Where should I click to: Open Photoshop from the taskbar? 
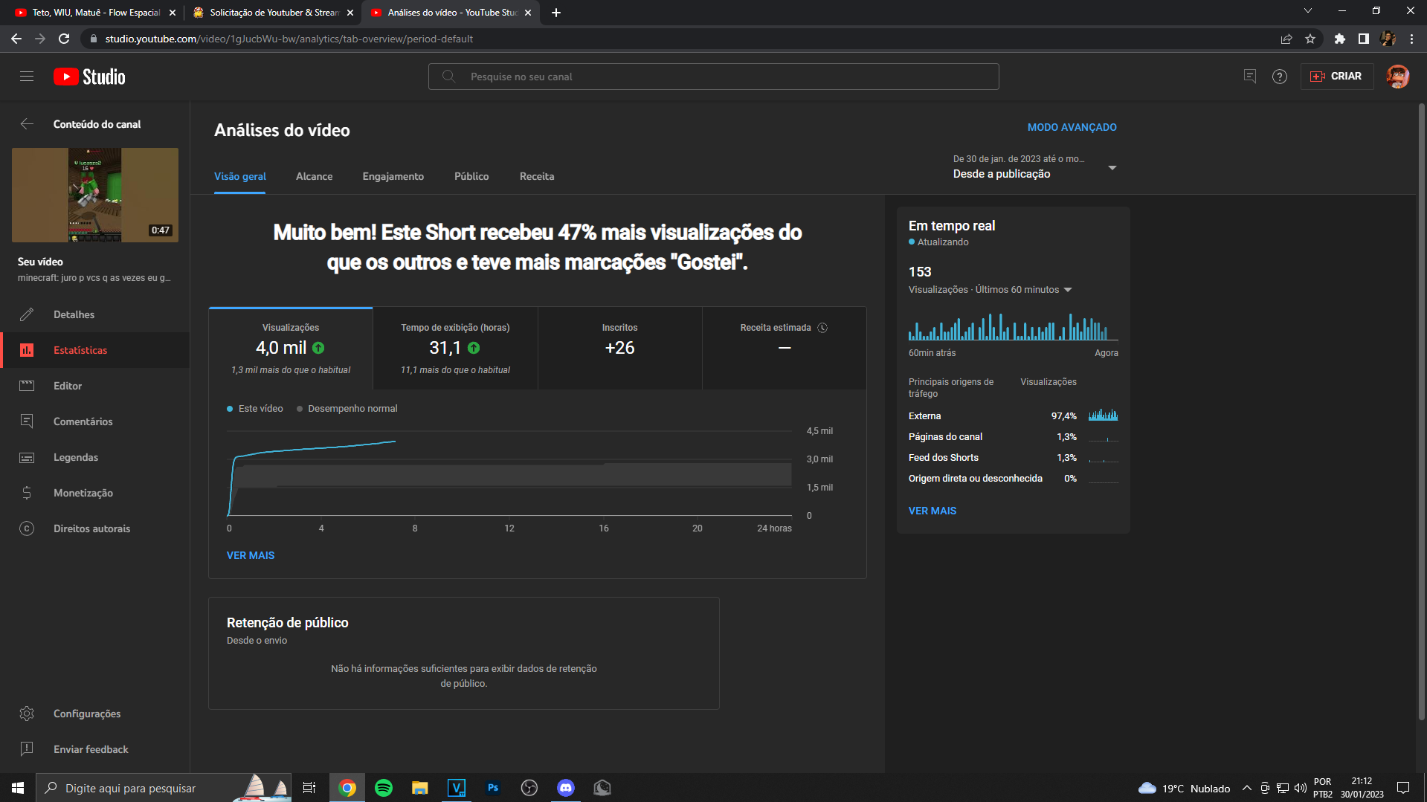tap(493, 788)
